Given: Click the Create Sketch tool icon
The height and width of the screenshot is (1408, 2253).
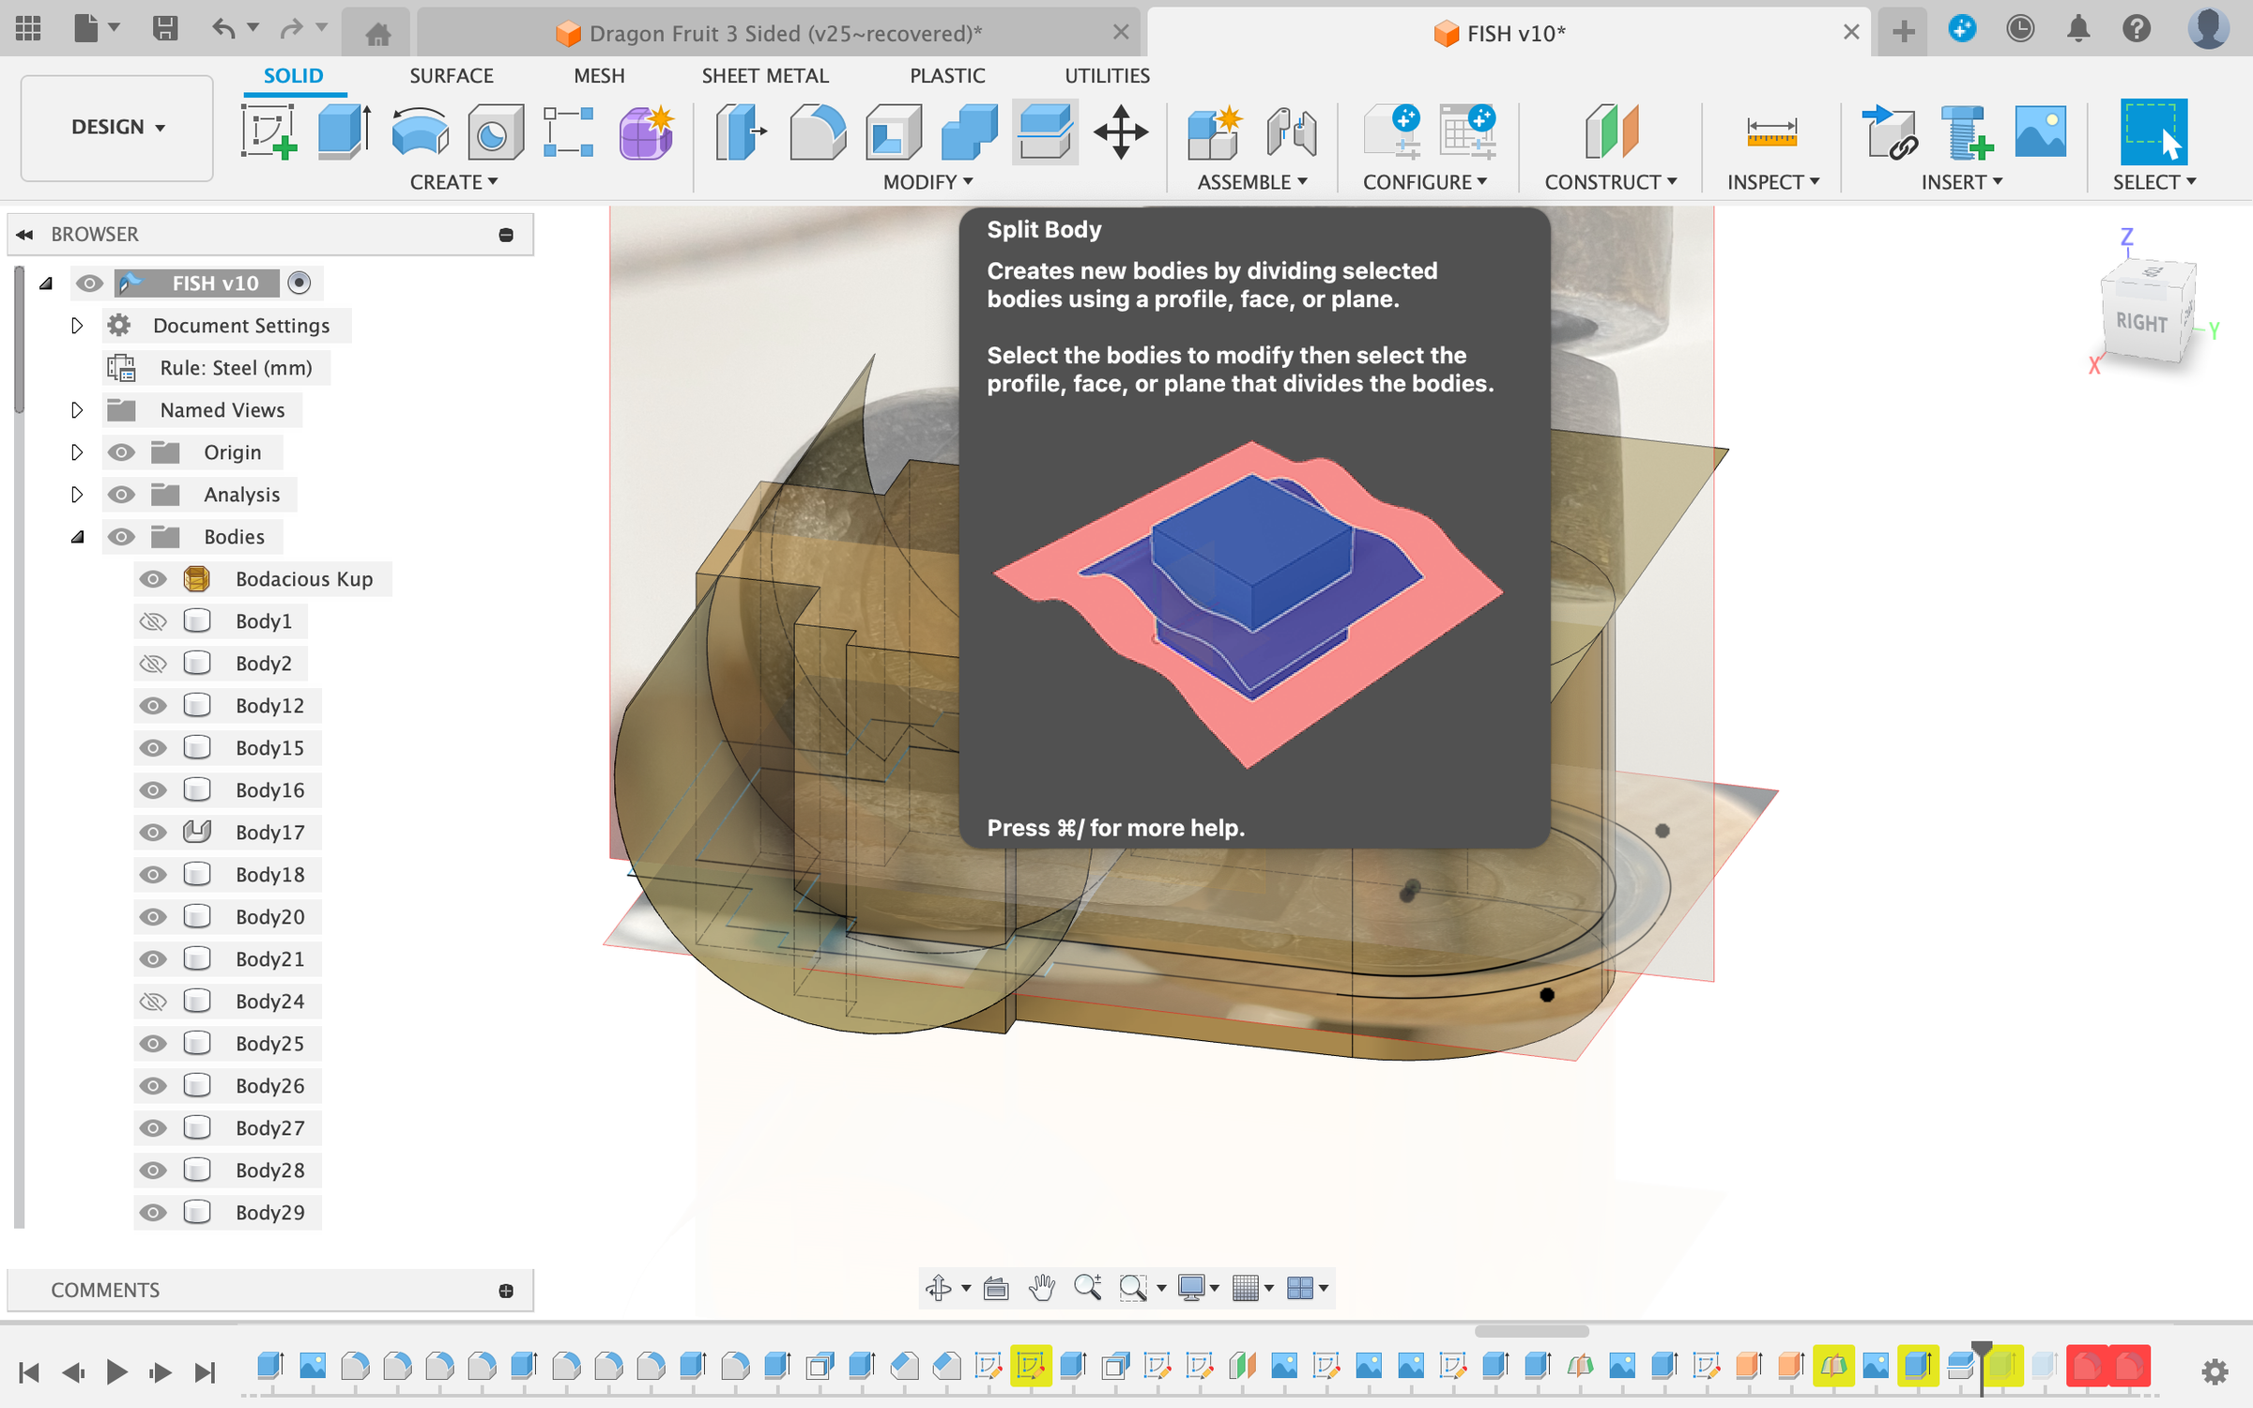Looking at the screenshot, I should tap(268, 131).
